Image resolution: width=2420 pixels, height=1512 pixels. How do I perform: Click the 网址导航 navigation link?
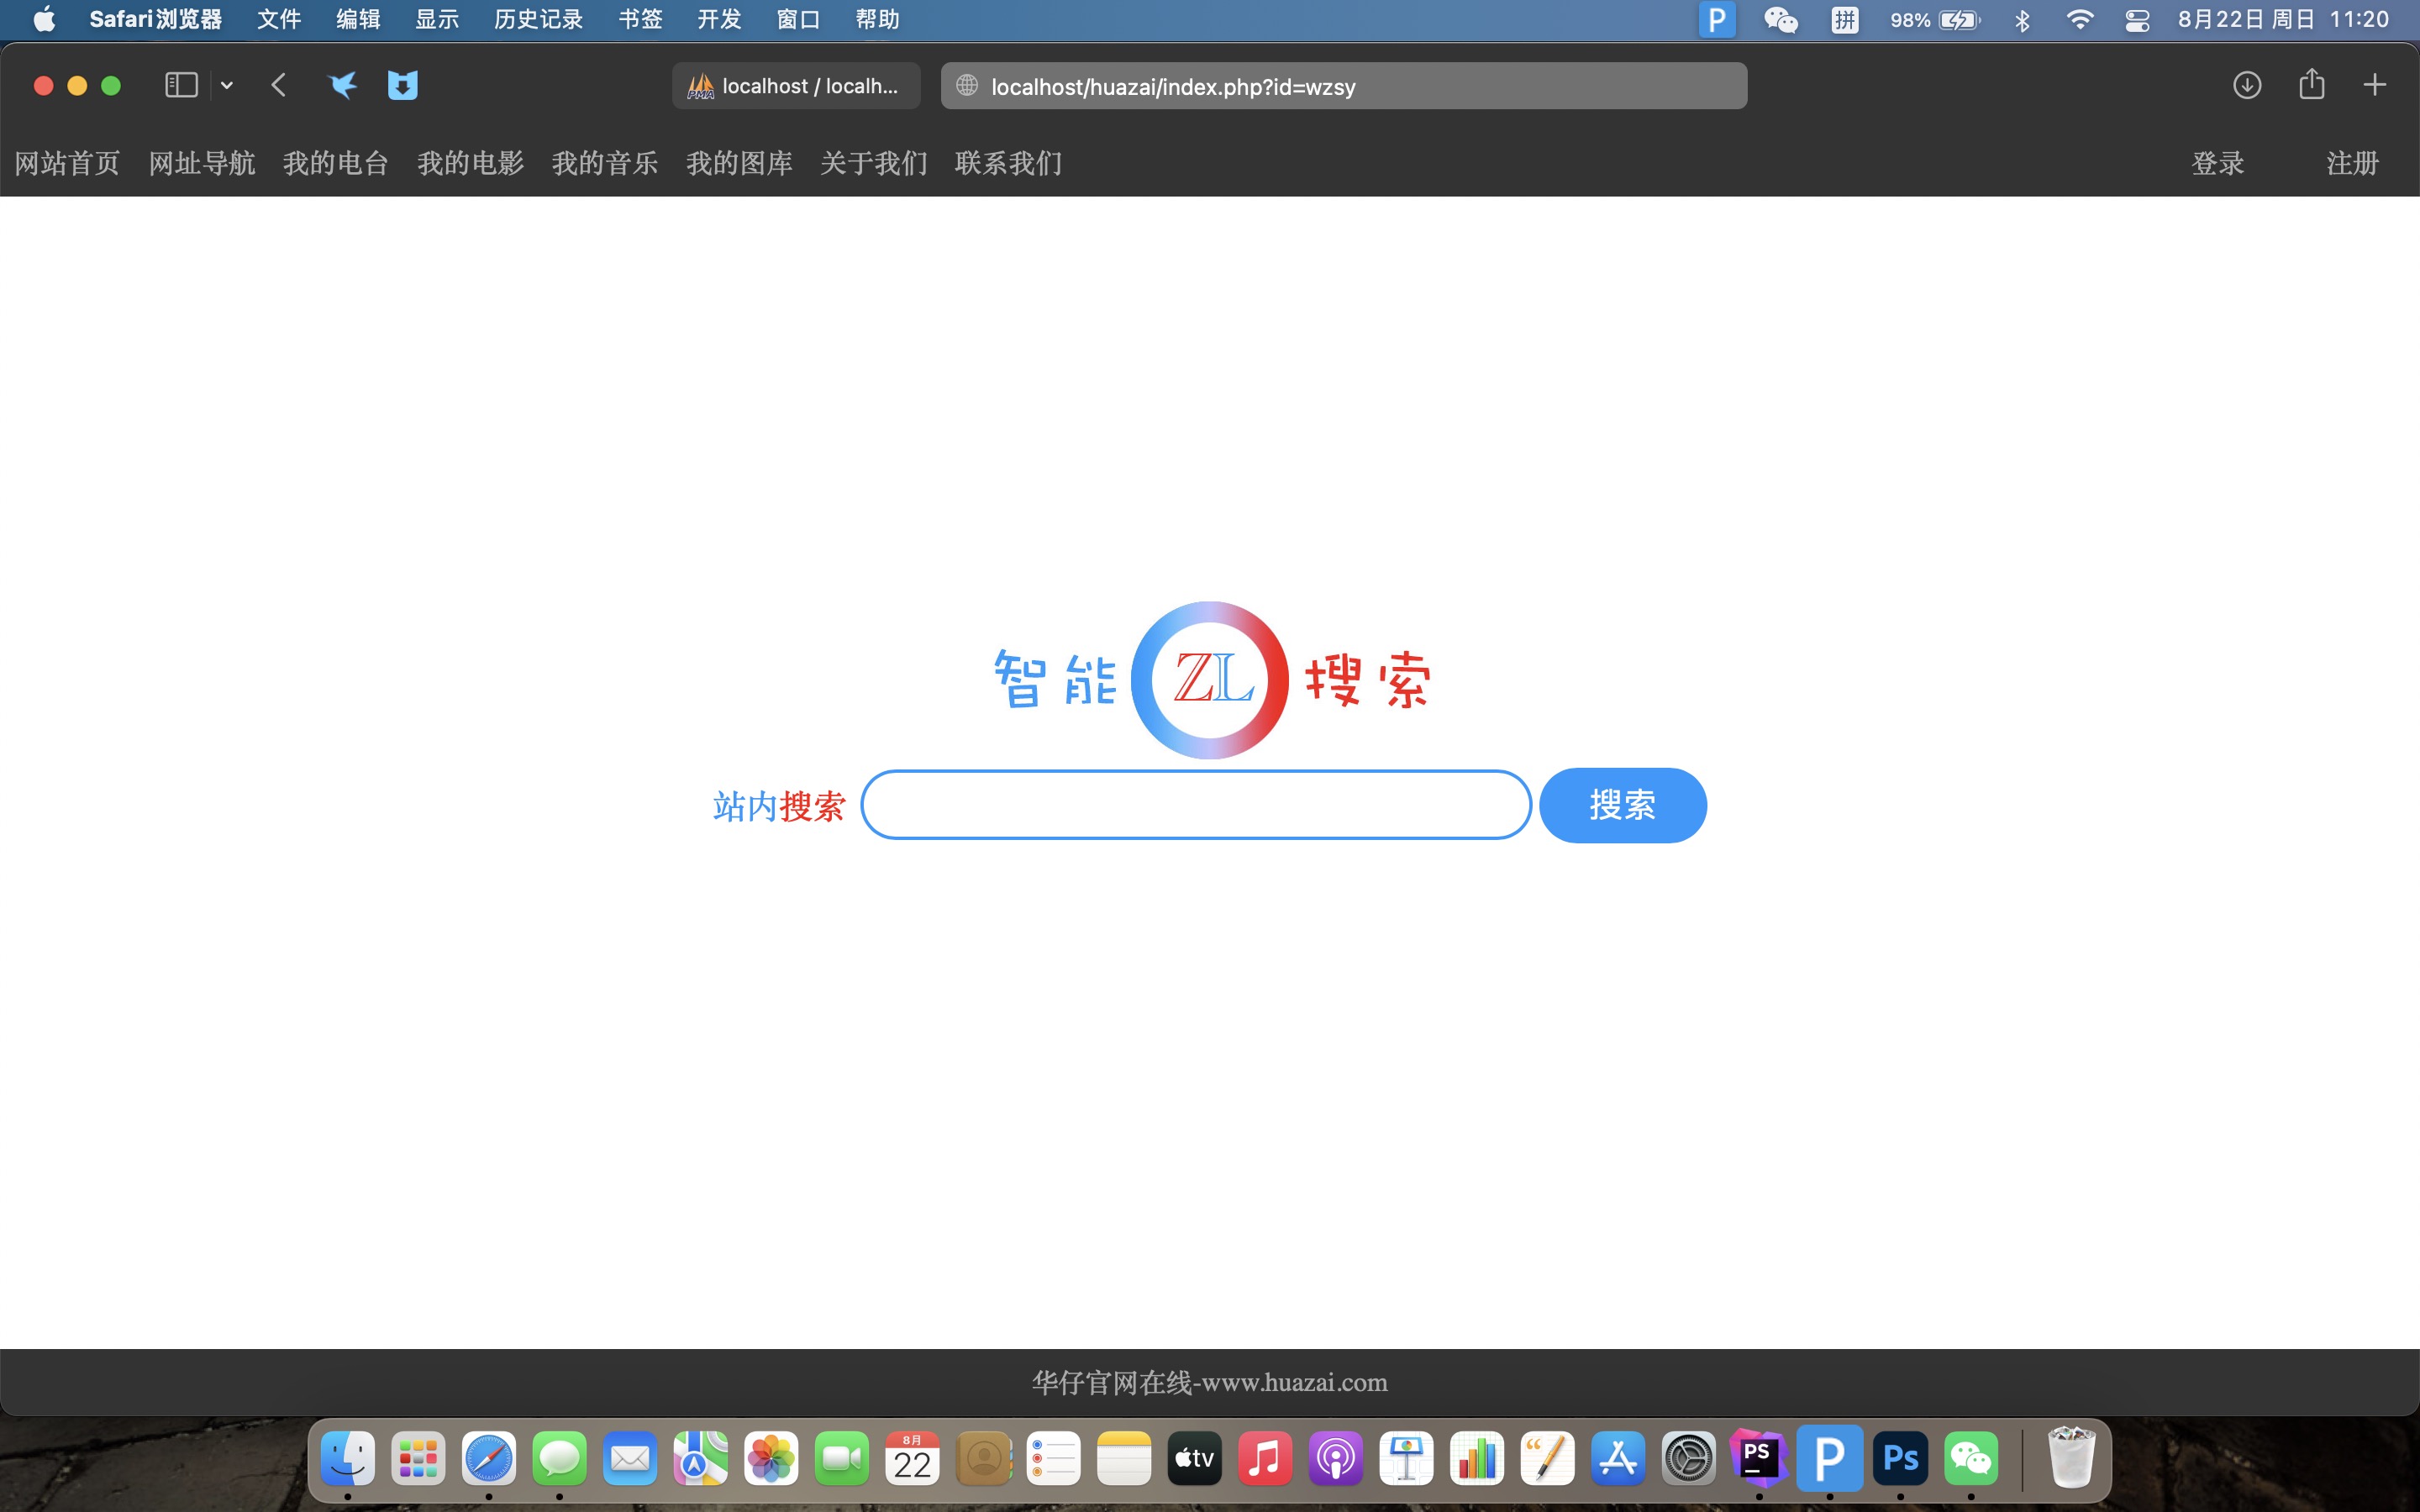click(x=201, y=163)
